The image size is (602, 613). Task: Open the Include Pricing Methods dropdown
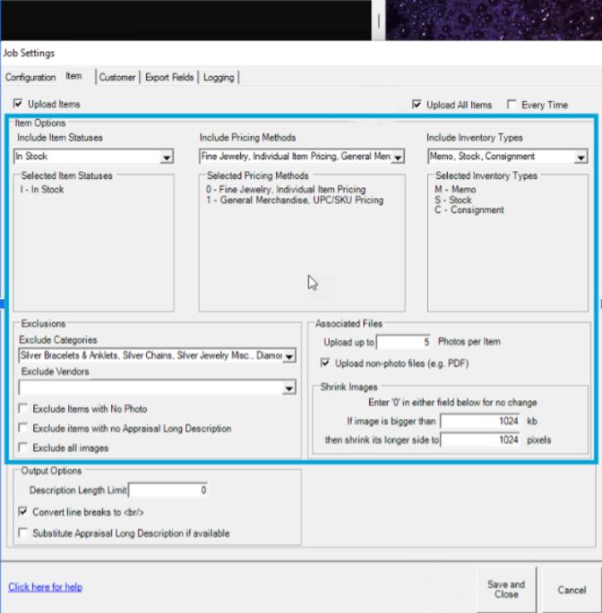coord(398,158)
